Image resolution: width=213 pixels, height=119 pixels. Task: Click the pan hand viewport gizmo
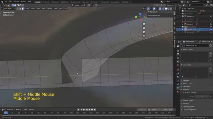click(144, 28)
